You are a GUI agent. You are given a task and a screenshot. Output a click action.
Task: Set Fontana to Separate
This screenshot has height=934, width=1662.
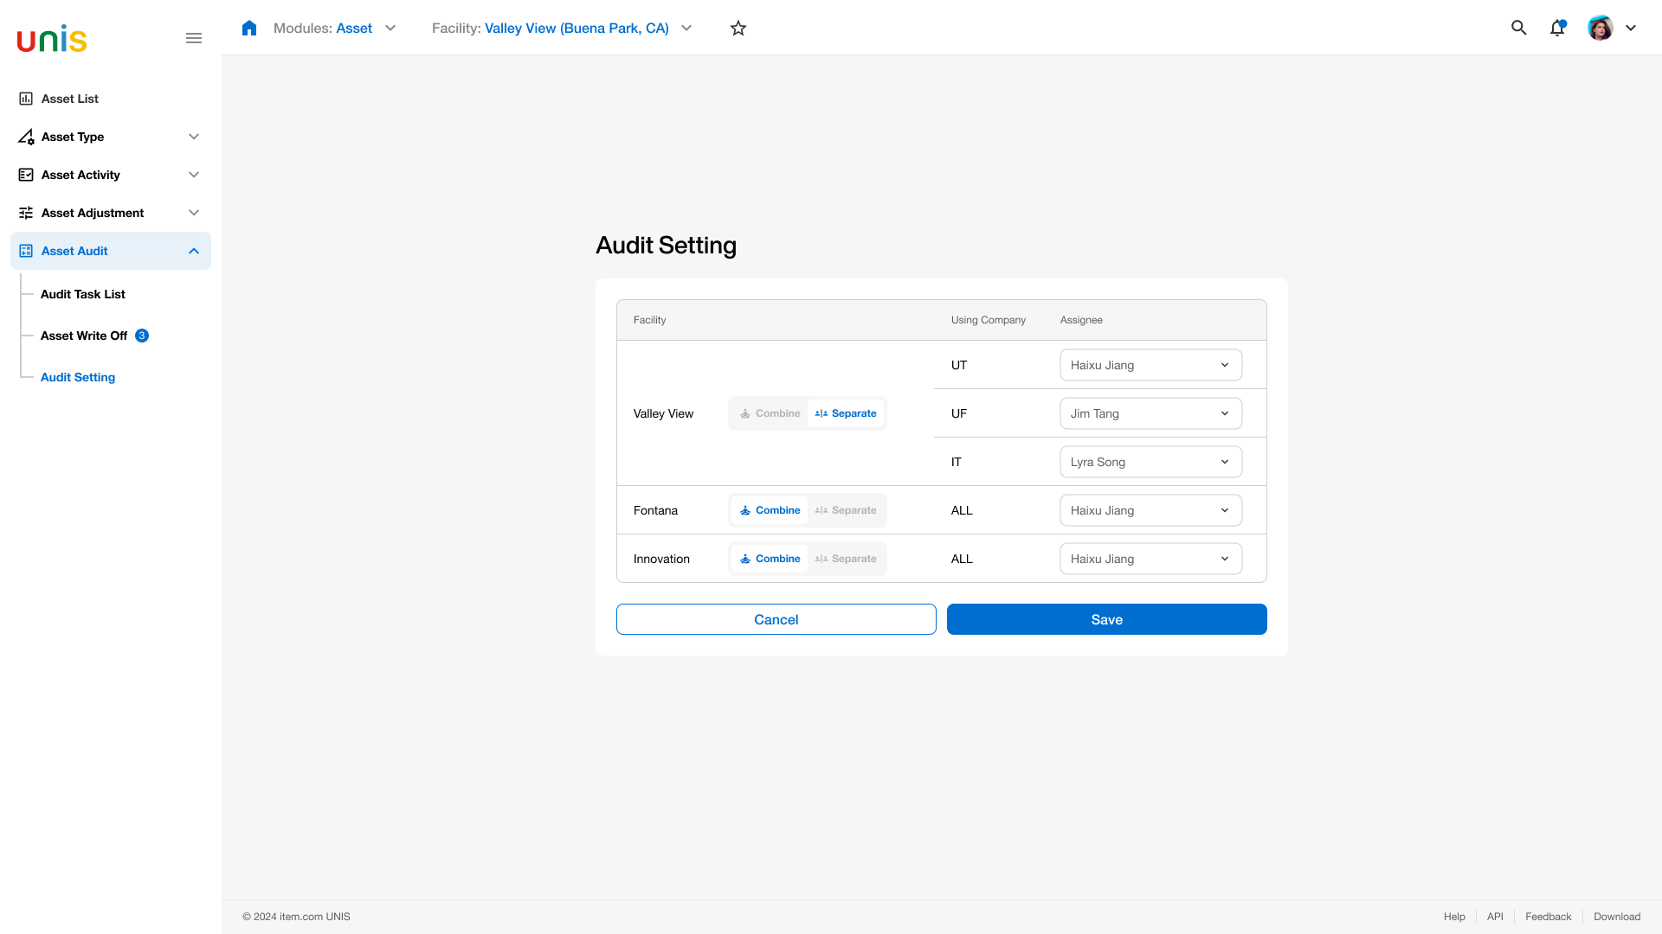846,510
